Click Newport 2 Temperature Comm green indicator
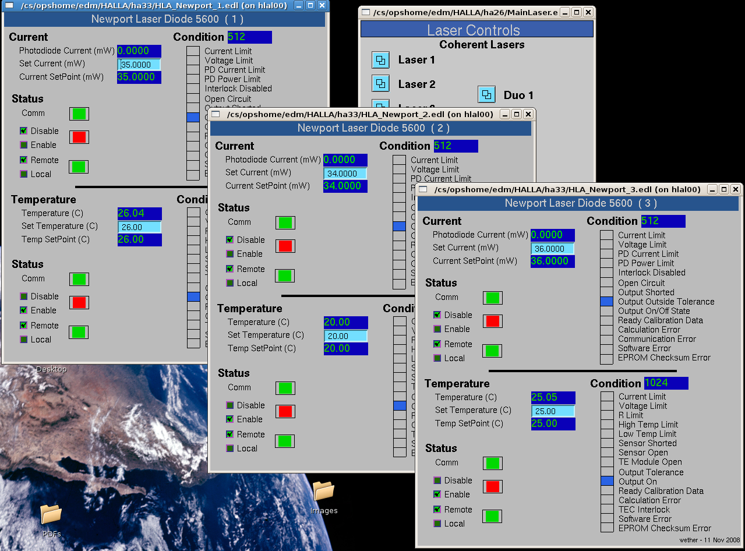This screenshot has height=551, width=745. click(285, 388)
